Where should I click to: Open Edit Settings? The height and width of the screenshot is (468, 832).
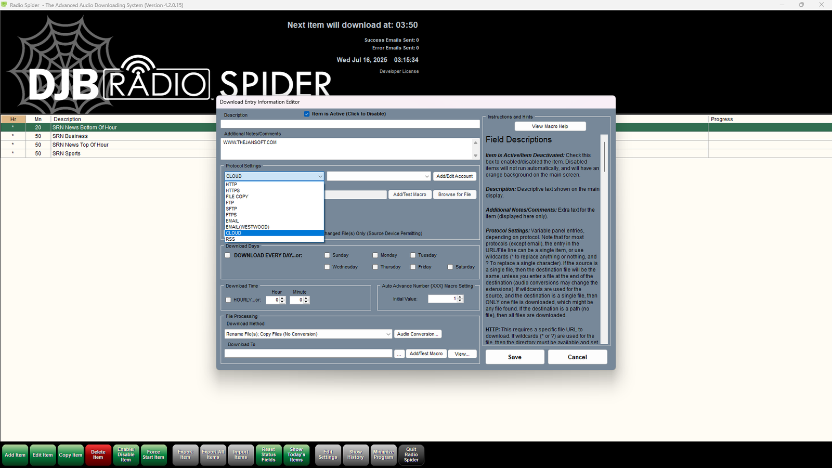coord(328,455)
